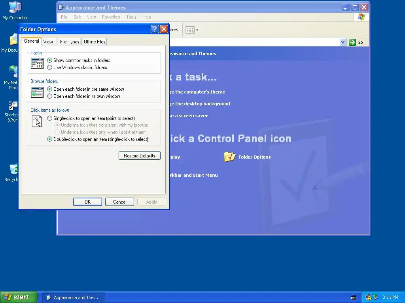405x303 pixels.
Task: Select the General tab
Action: point(32,41)
